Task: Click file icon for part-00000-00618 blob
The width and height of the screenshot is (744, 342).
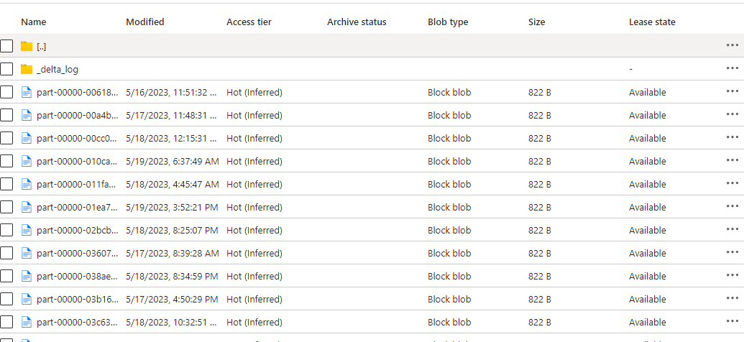Action: coord(27,92)
